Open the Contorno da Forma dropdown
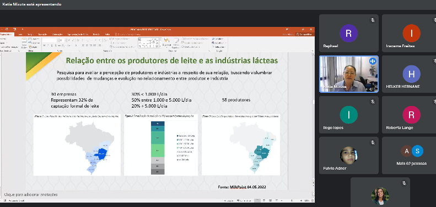The height and width of the screenshot is (207, 436). click(193, 43)
